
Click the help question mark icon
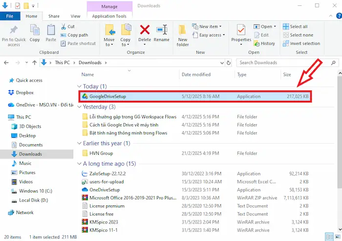(335, 16)
